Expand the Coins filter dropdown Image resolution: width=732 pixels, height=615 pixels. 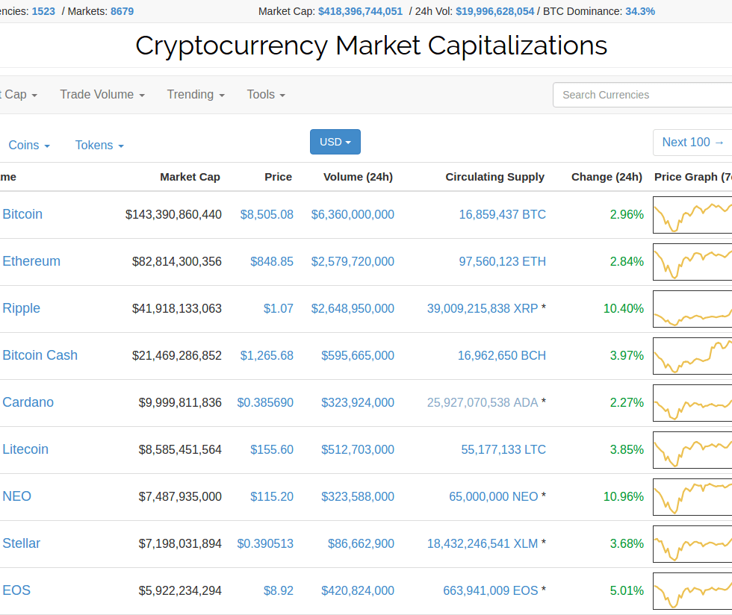(x=29, y=146)
